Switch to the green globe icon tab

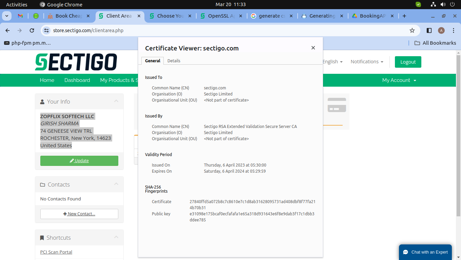36,16
